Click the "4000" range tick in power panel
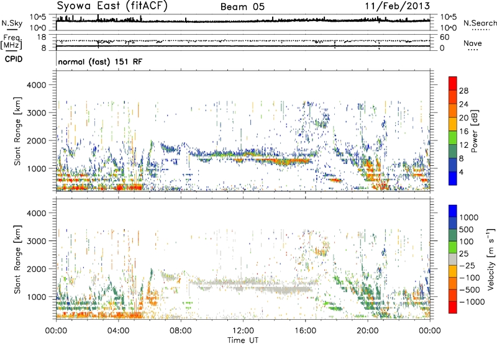 pyautogui.click(x=37, y=85)
